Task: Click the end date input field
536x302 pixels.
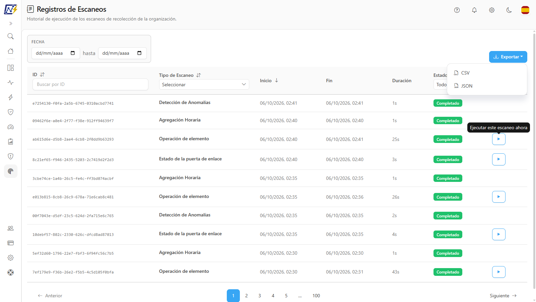Action: pyautogui.click(x=122, y=53)
